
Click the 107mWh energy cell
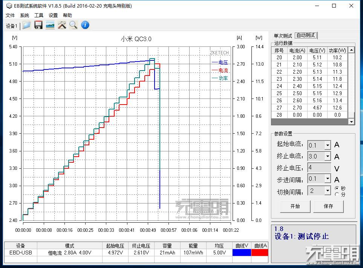click(193, 253)
